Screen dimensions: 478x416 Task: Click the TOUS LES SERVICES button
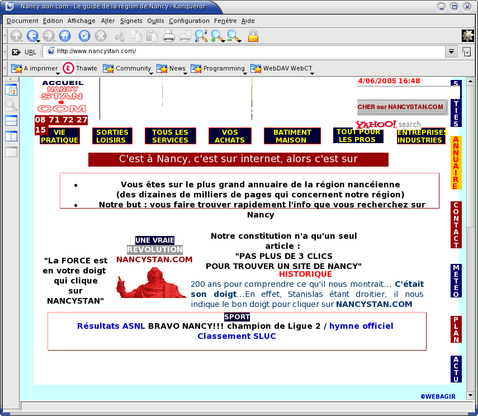[170, 136]
